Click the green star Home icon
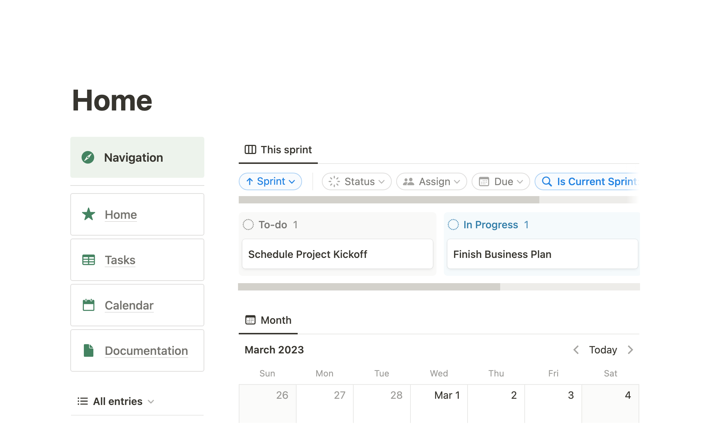 (x=89, y=214)
